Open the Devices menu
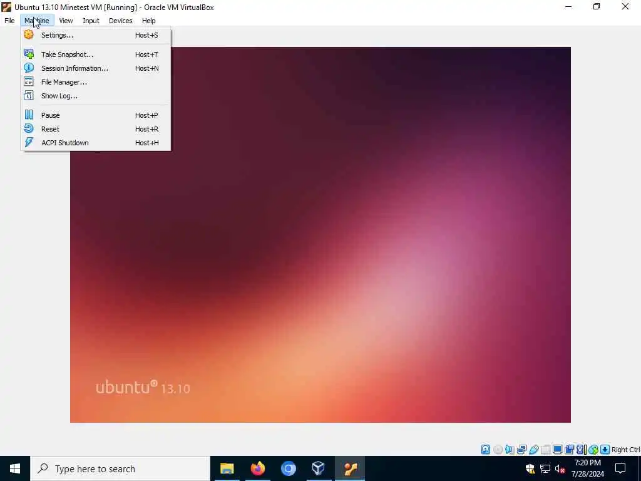Image resolution: width=641 pixels, height=481 pixels. [121, 21]
